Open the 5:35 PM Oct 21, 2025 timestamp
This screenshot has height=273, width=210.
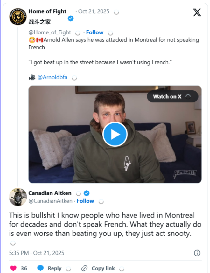pos(37,253)
